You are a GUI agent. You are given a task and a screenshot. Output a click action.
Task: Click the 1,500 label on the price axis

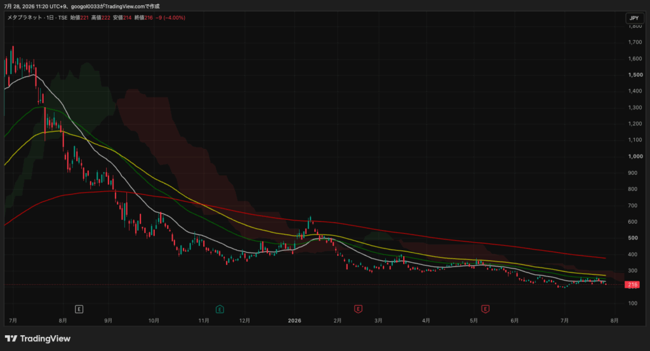[x=635, y=75]
